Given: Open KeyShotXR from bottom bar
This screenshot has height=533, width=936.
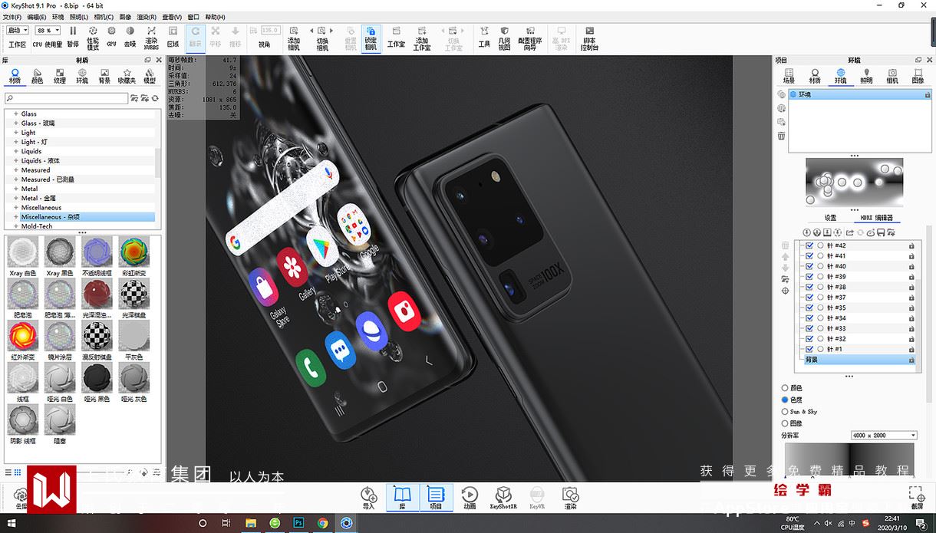Looking at the screenshot, I should click(x=503, y=498).
